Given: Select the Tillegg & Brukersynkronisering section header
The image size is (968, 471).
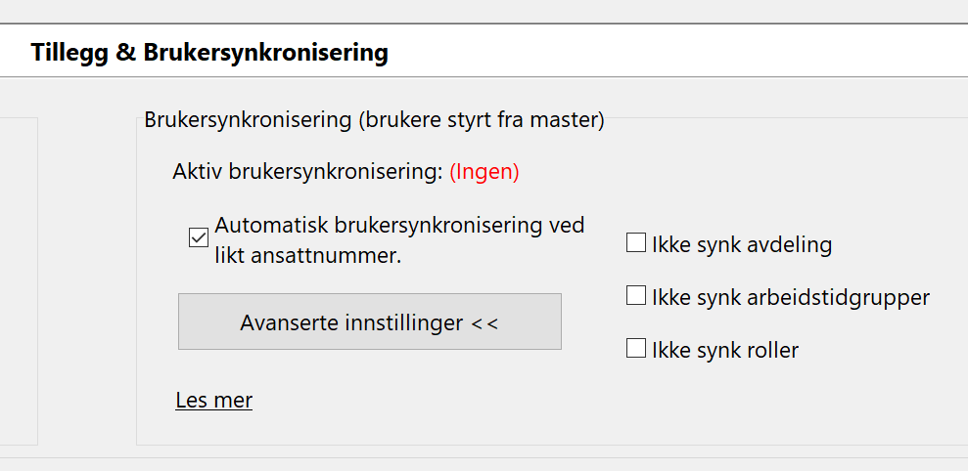Looking at the screenshot, I should pos(209,52).
